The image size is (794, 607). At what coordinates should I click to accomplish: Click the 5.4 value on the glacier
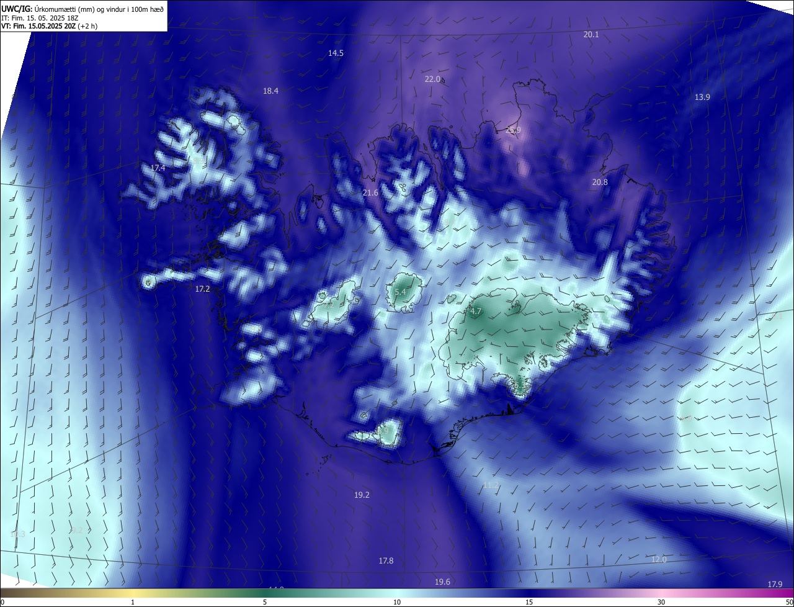point(400,292)
